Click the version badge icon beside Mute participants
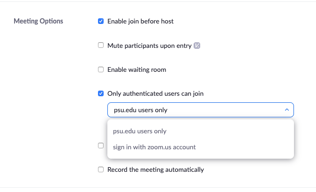The width and height of the screenshot is (316, 192). (x=197, y=46)
